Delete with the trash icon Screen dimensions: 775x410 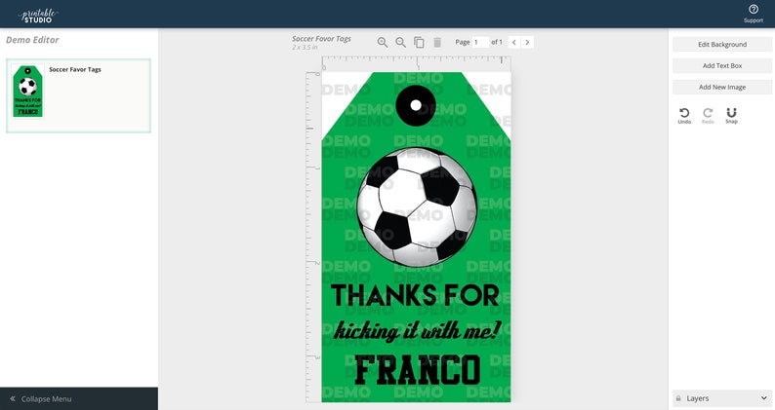coord(437,43)
